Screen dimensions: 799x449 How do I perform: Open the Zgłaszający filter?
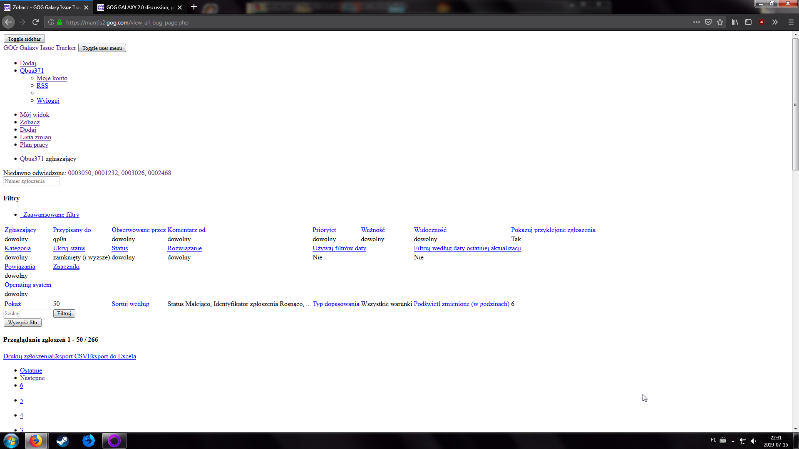pos(20,230)
